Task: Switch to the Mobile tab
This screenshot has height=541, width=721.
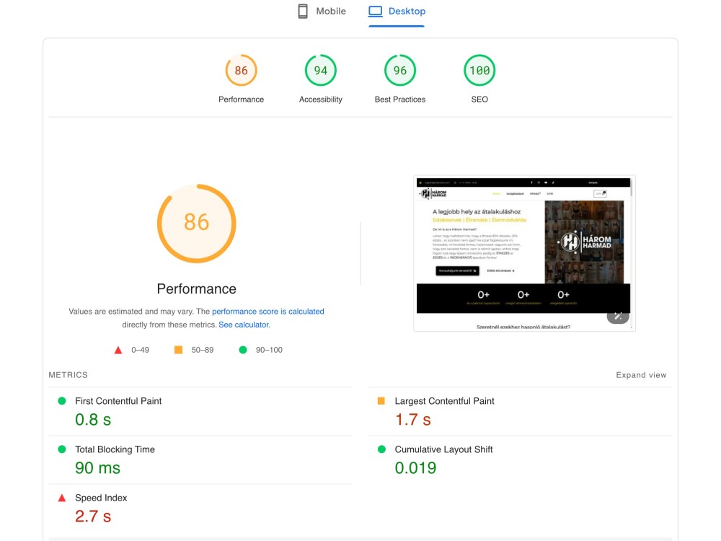Action: pyautogui.click(x=322, y=11)
